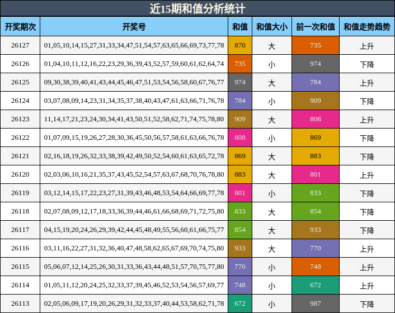This screenshot has height=313, width=395.
Task: Select period number 26118
Action: pyautogui.click(x=20, y=211)
